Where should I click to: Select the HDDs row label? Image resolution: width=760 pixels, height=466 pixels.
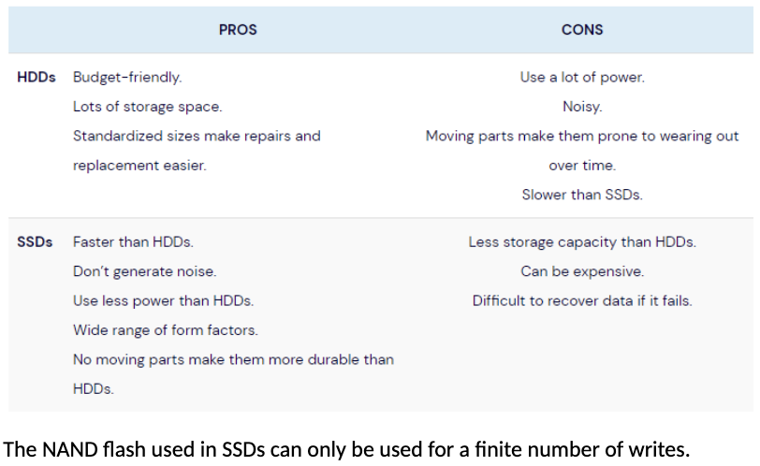pos(37,78)
